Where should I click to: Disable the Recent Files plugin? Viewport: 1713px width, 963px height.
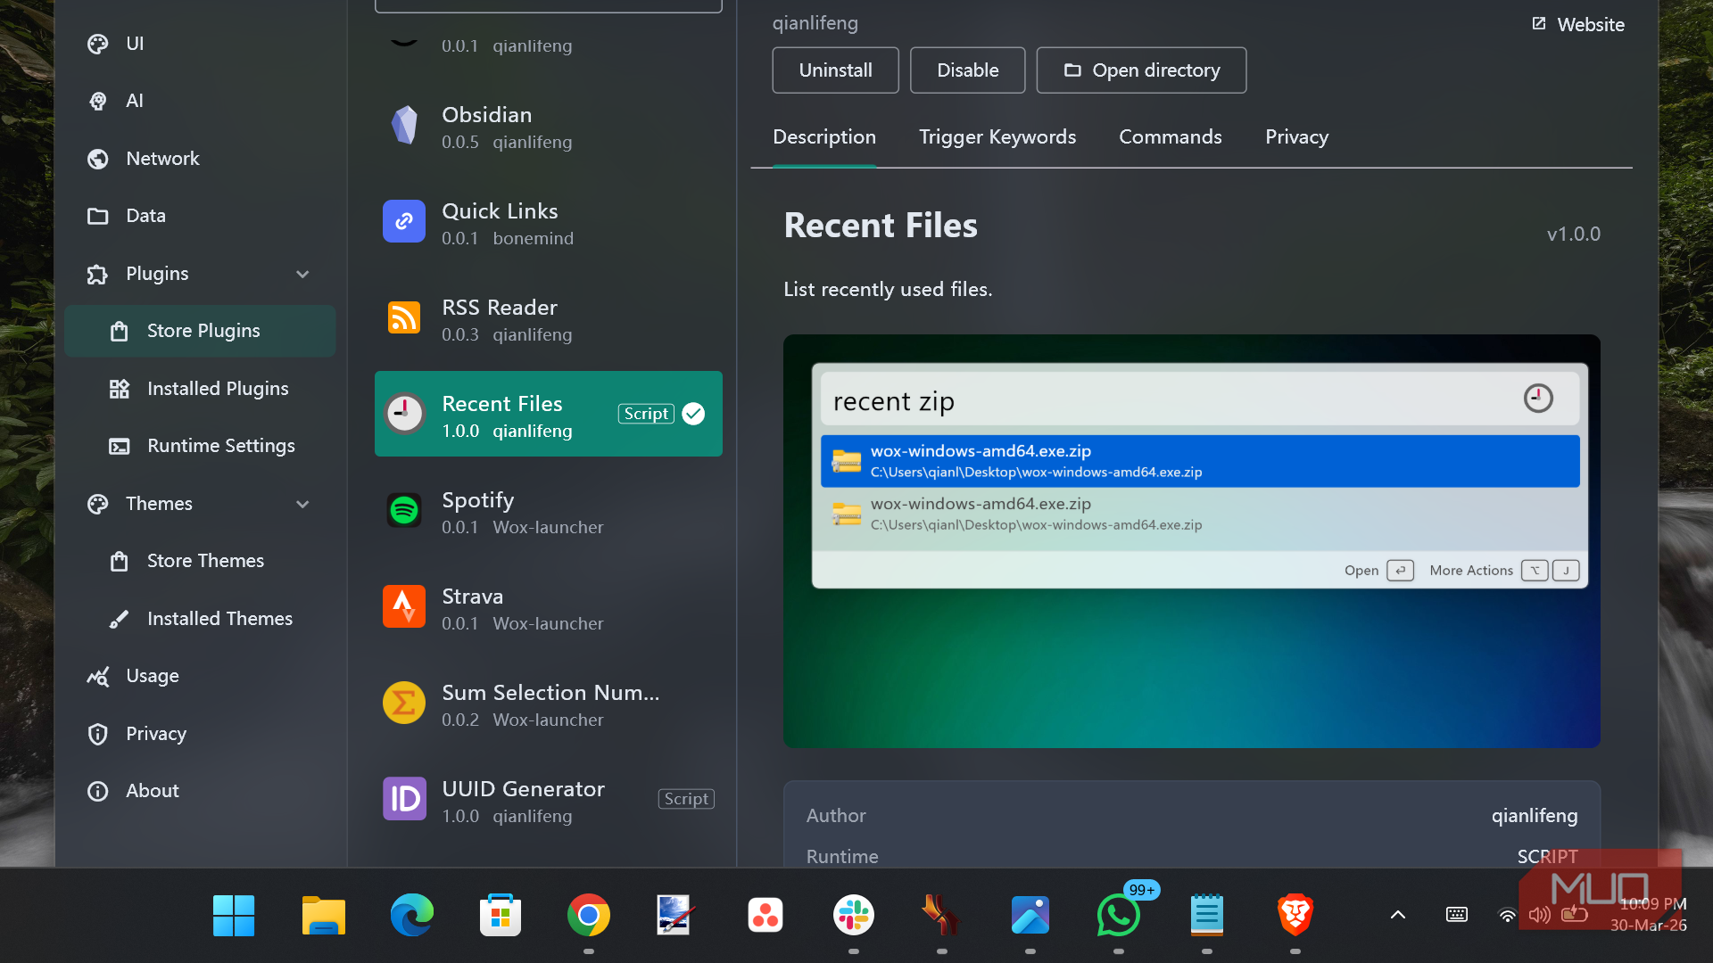pos(967,70)
